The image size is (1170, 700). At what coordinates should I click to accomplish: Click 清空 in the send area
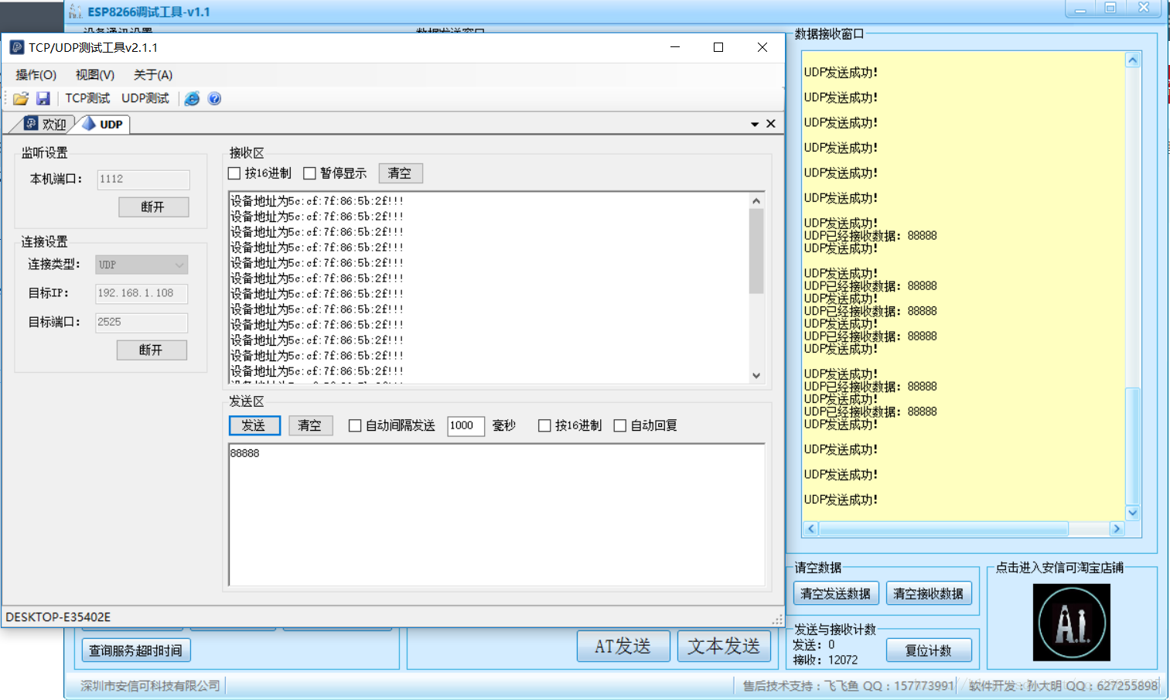coord(311,425)
